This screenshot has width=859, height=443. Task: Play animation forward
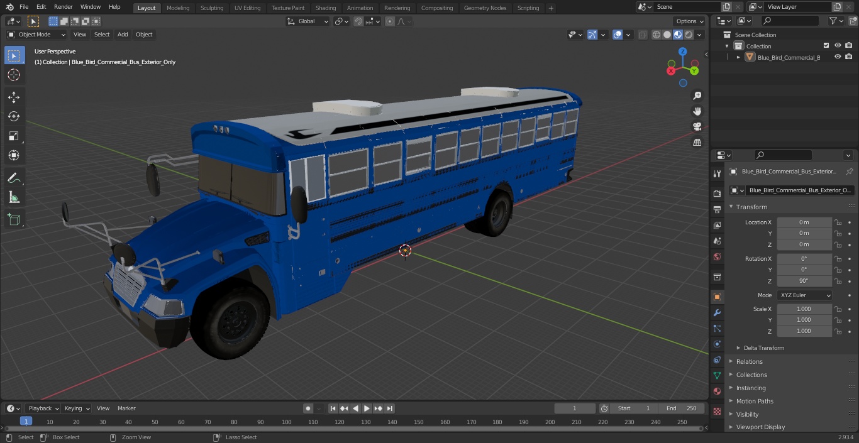pyautogui.click(x=367, y=408)
